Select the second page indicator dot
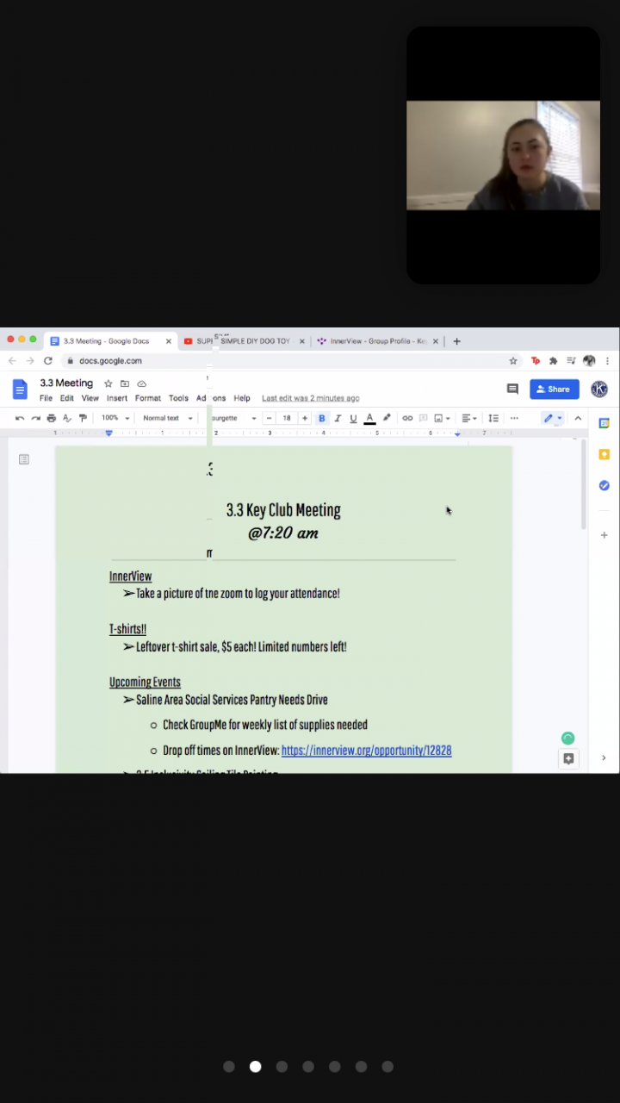Viewport: 620px width, 1103px height. pos(255,1066)
